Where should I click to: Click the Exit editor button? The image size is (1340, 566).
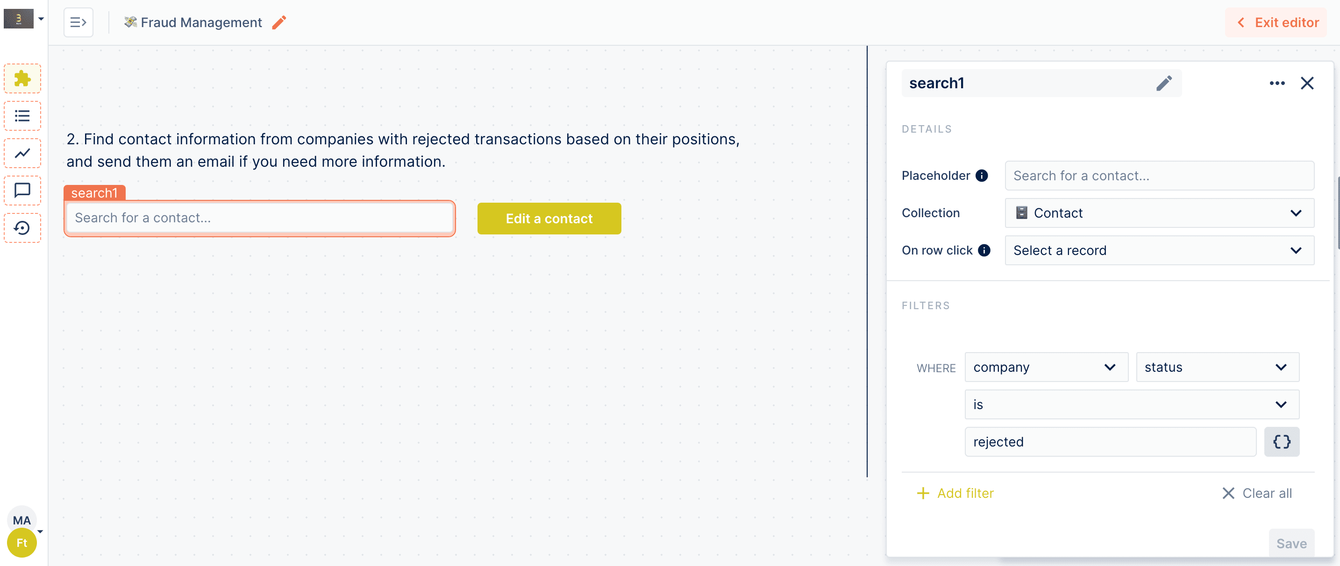1277,22
